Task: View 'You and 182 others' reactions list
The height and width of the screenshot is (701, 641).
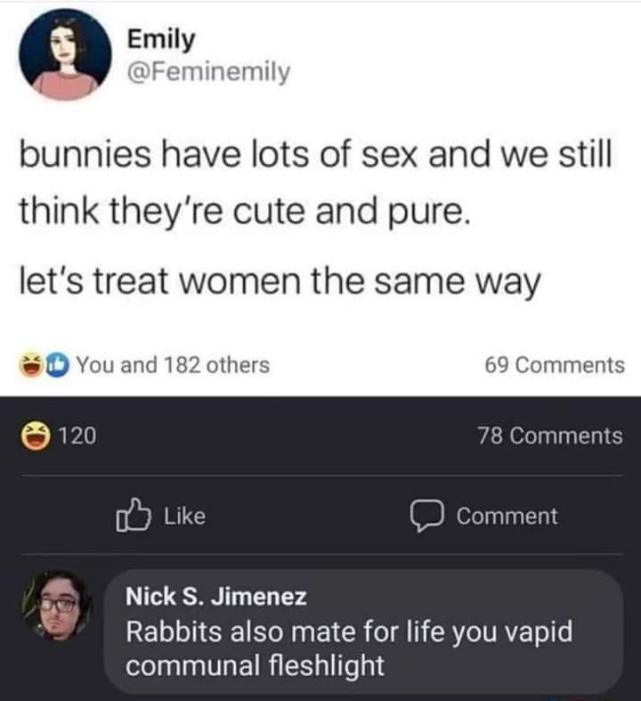Action: 174,365
